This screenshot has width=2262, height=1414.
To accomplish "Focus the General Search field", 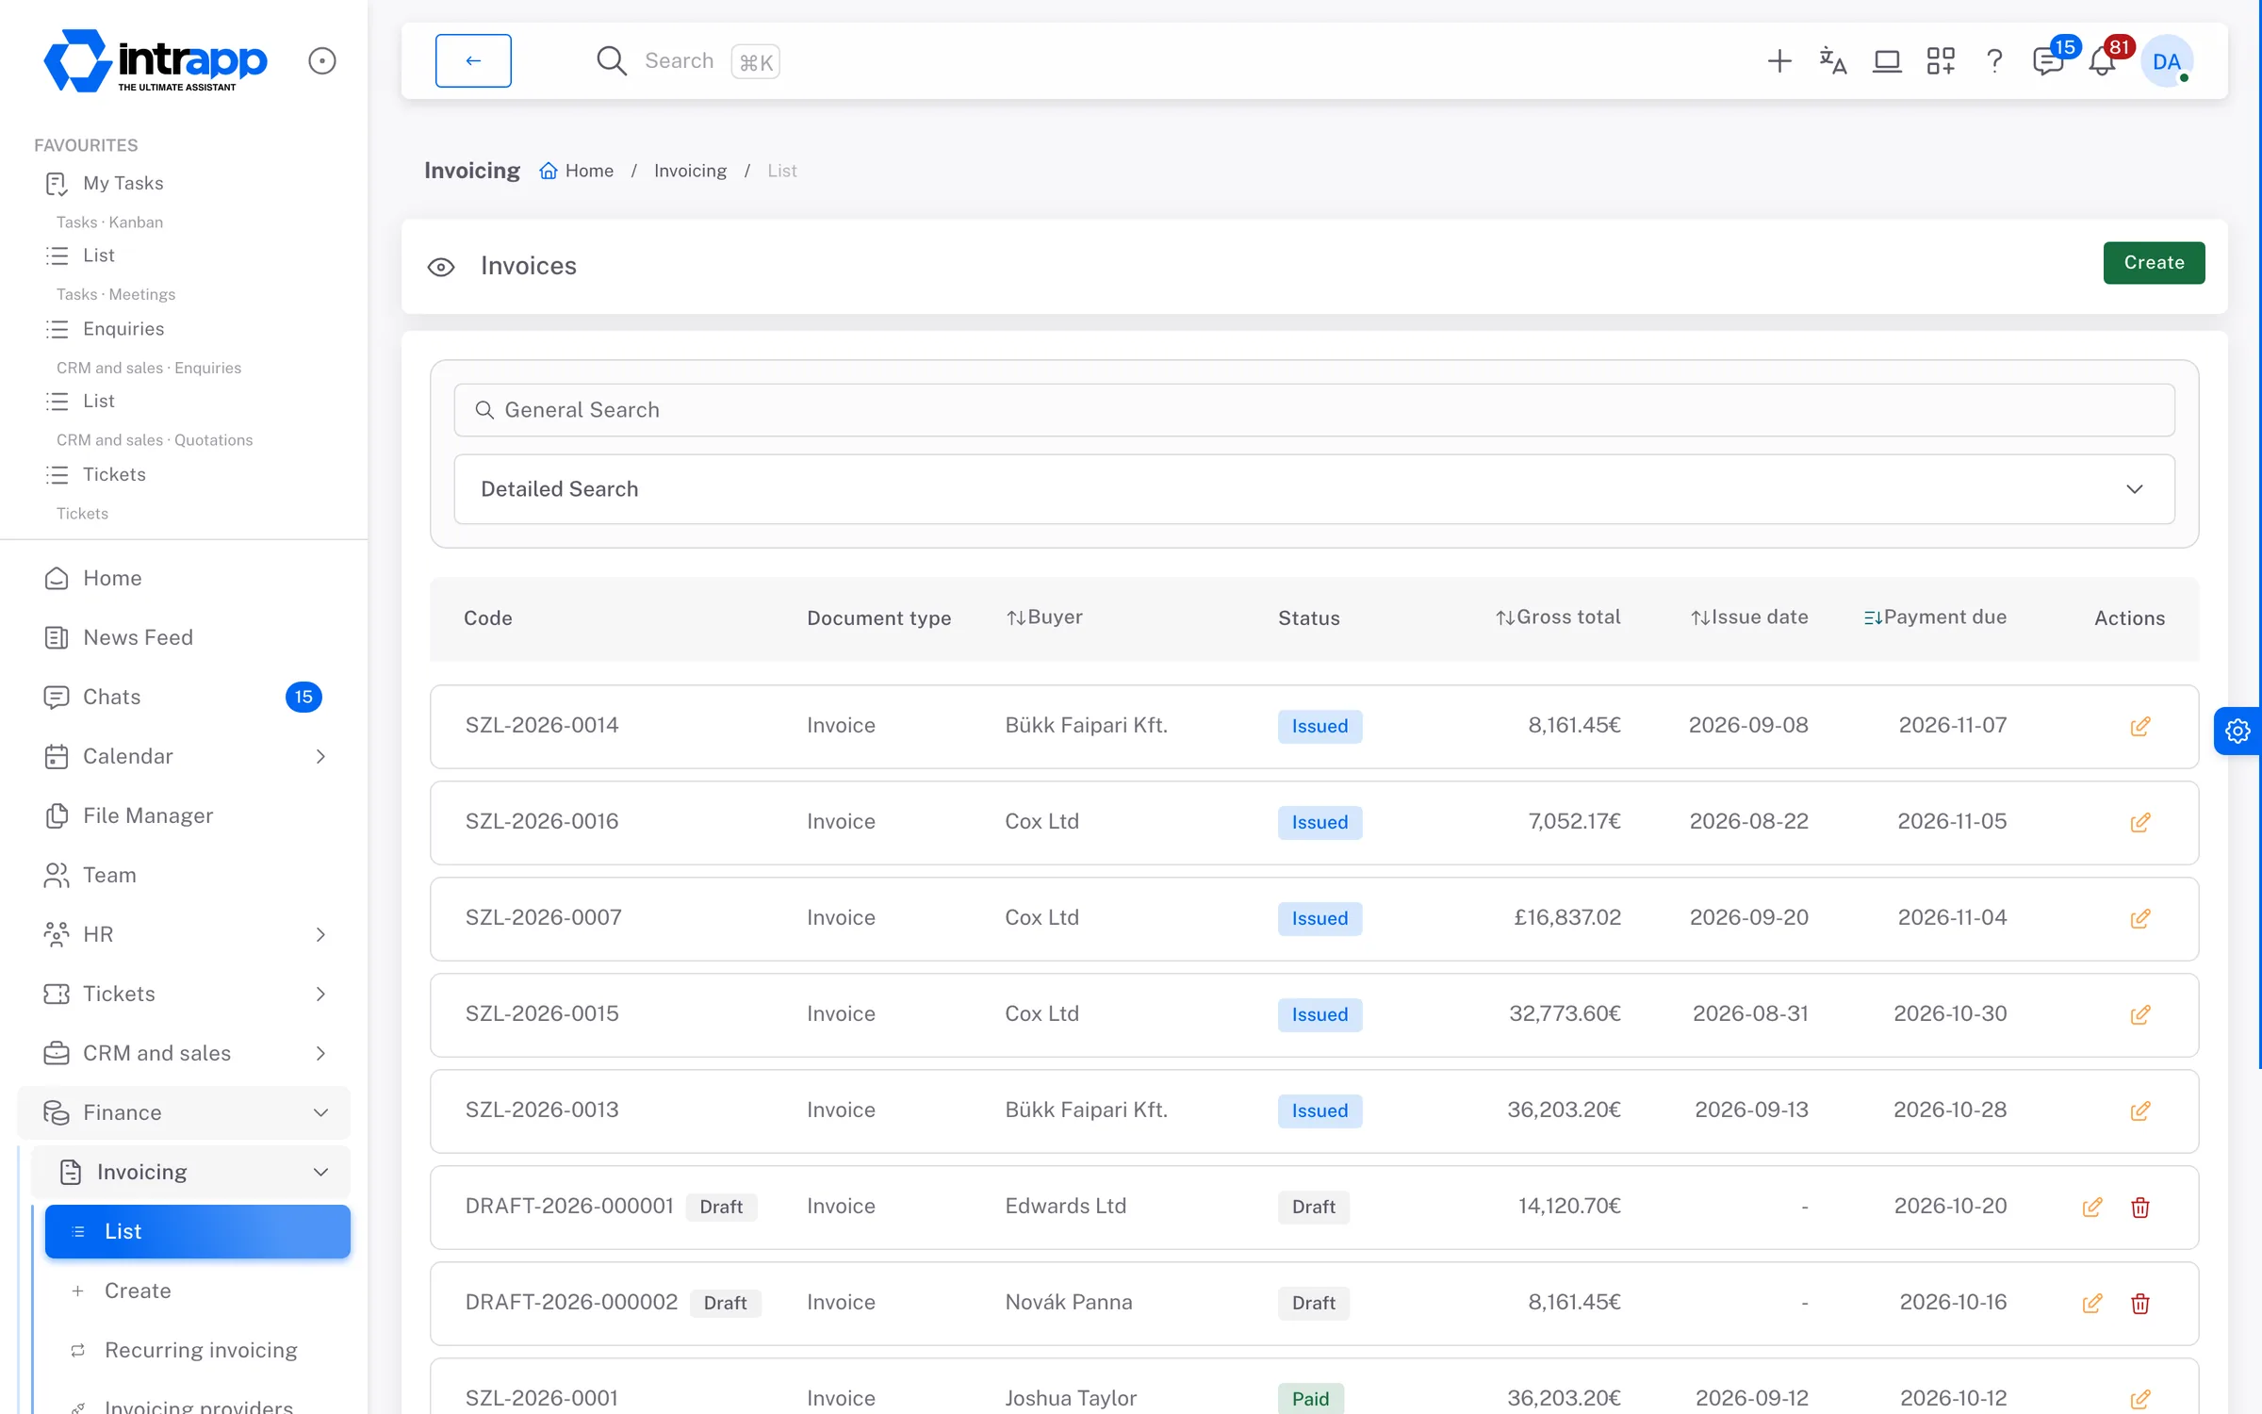I will tap(1314, 410).
